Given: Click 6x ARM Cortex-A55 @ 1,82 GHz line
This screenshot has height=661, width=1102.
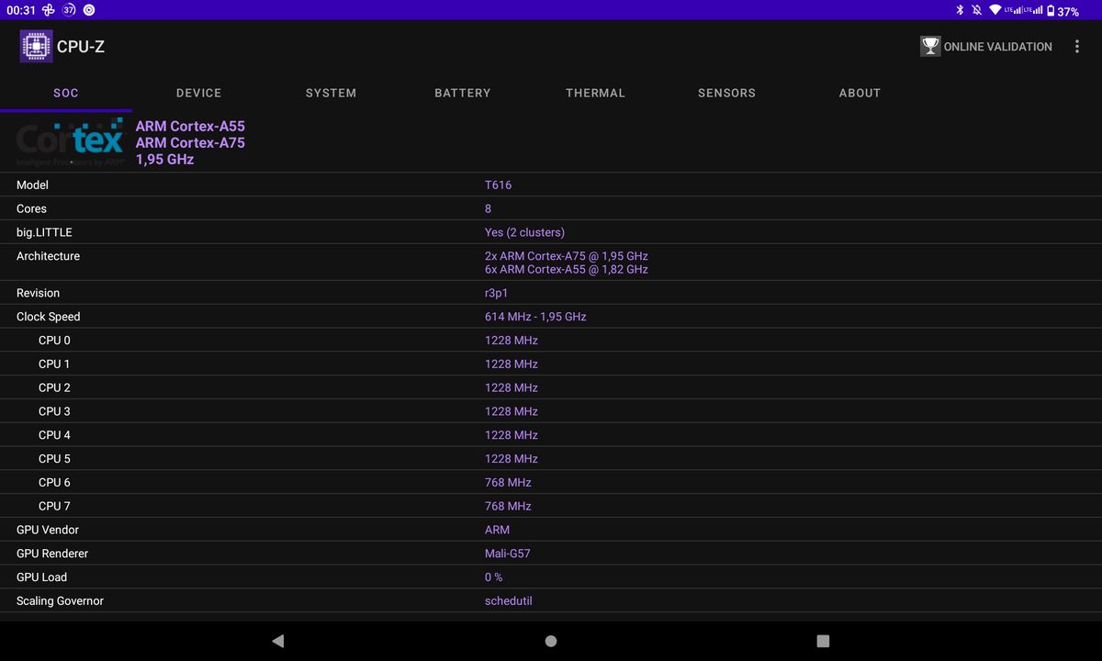Looking at the screenshot, I should pos(567,269).
